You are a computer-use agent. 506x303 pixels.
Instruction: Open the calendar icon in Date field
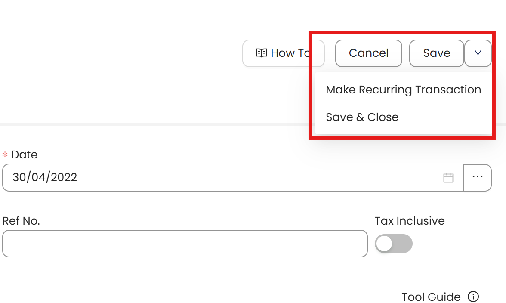pyautogui.click(x=448, y=178)
